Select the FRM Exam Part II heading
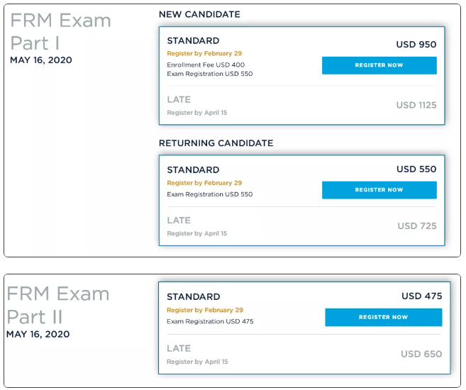The image size is (466, 390). 58,304
